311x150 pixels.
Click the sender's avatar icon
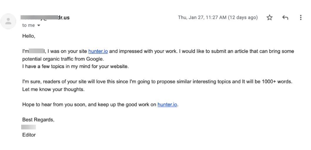pos(9,21)
